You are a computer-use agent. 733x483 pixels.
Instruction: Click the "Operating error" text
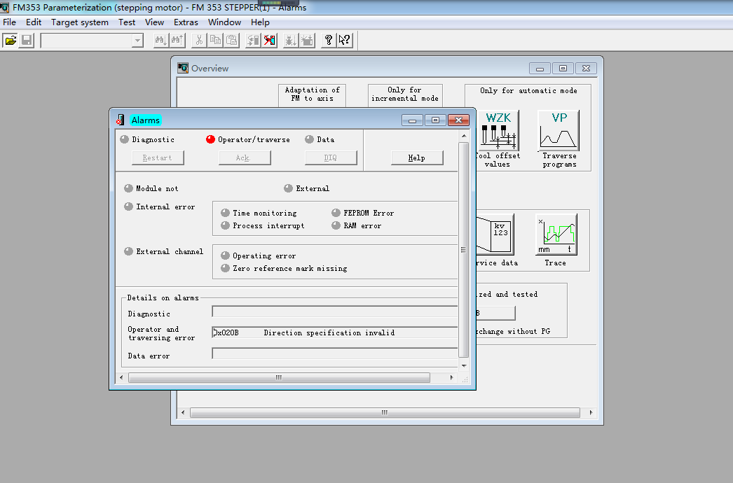(264, 256)
